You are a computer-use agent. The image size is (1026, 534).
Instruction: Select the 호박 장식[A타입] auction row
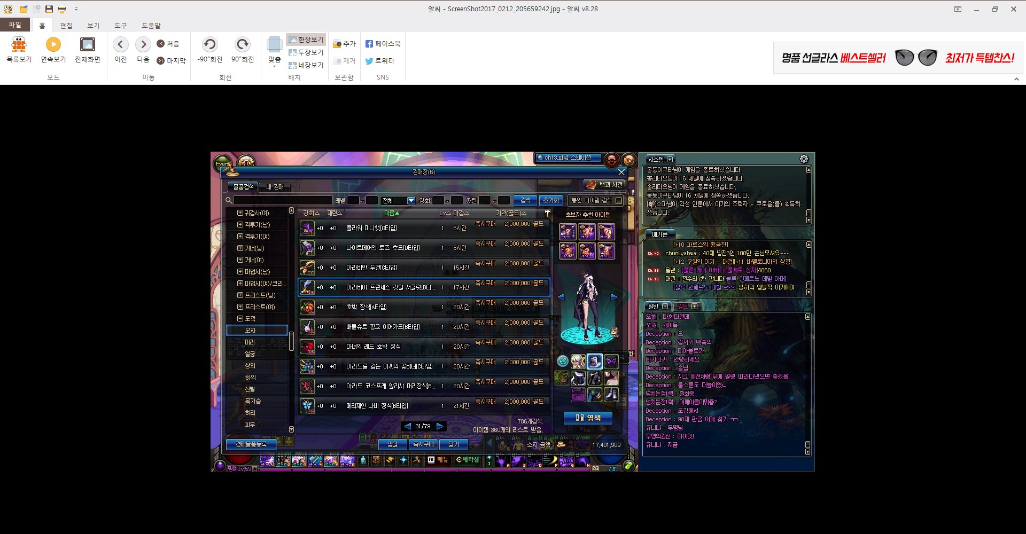[424, 307]
